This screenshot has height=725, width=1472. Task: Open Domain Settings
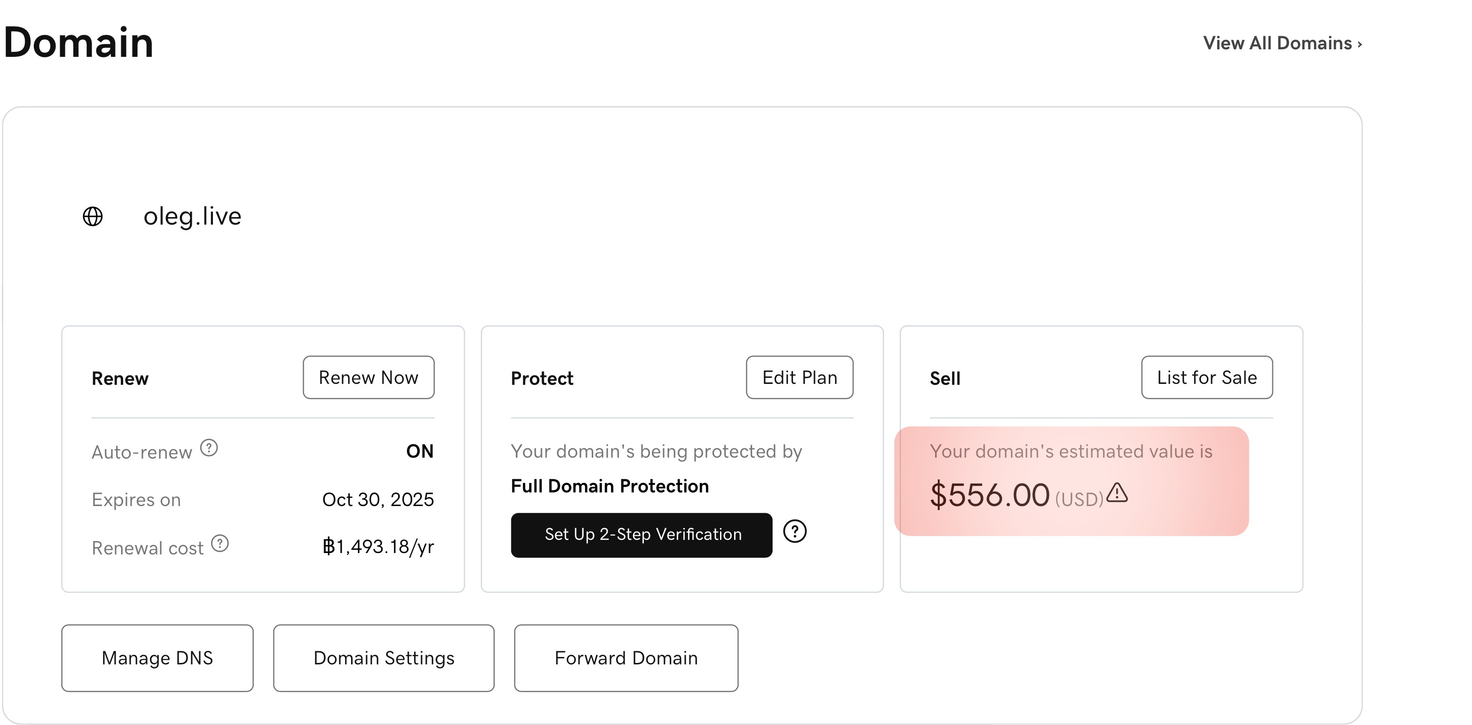[x=384, y=658]
